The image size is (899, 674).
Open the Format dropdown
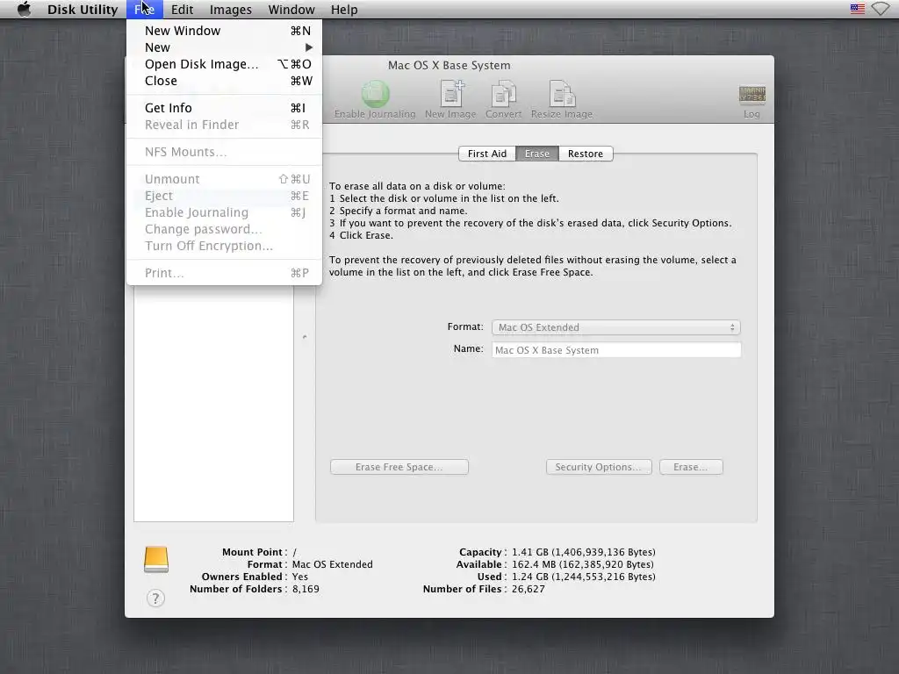pos(615,327)
